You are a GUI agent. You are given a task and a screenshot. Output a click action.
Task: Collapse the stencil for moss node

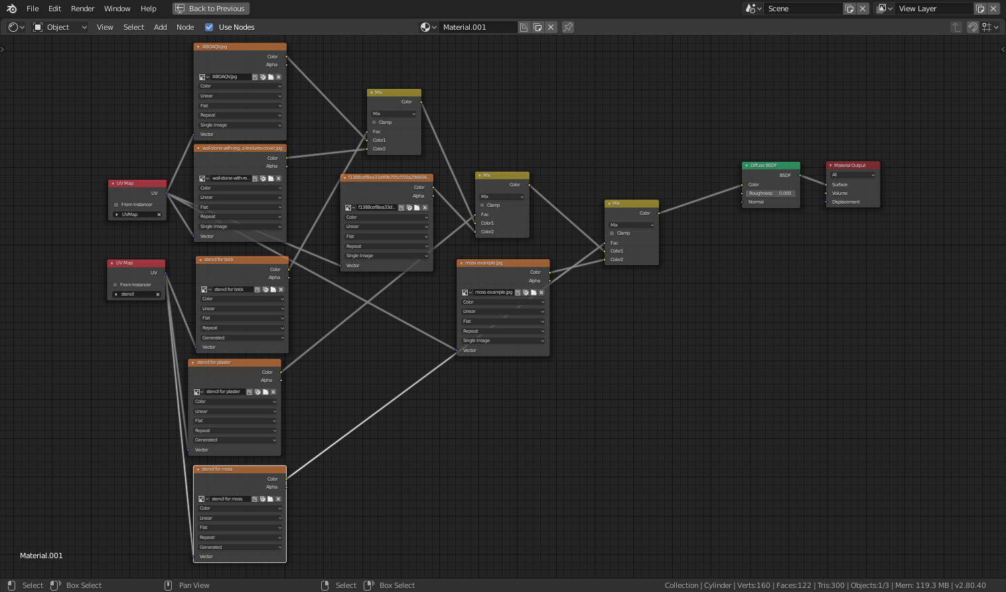click(198, 469)
